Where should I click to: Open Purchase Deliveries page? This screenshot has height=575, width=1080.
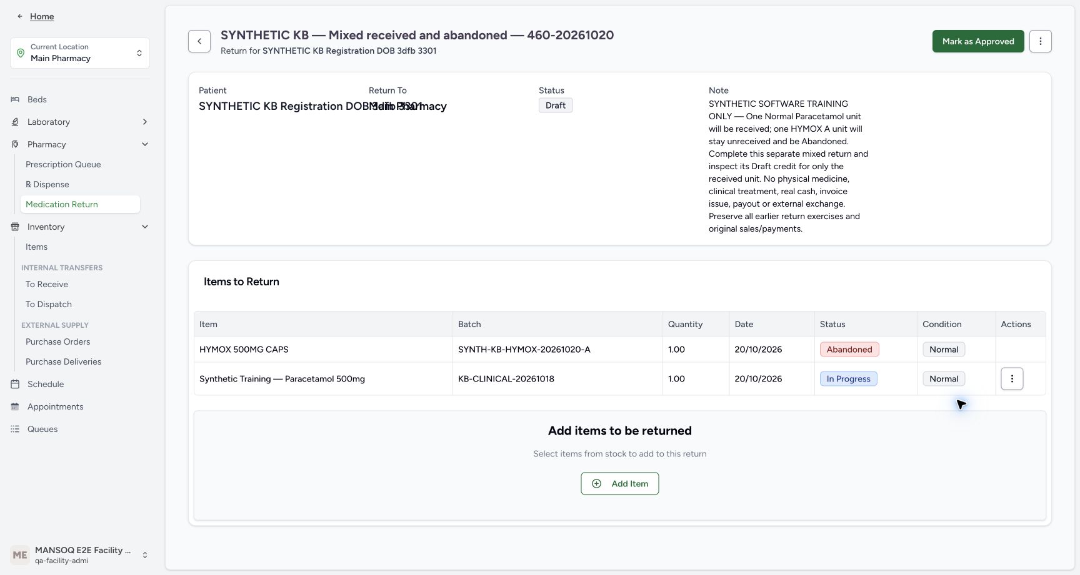click(64, 361)
